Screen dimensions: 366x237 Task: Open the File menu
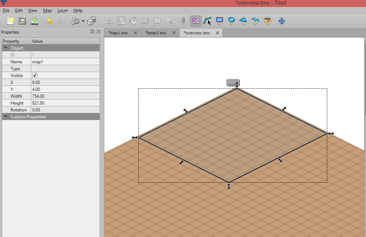6,10
